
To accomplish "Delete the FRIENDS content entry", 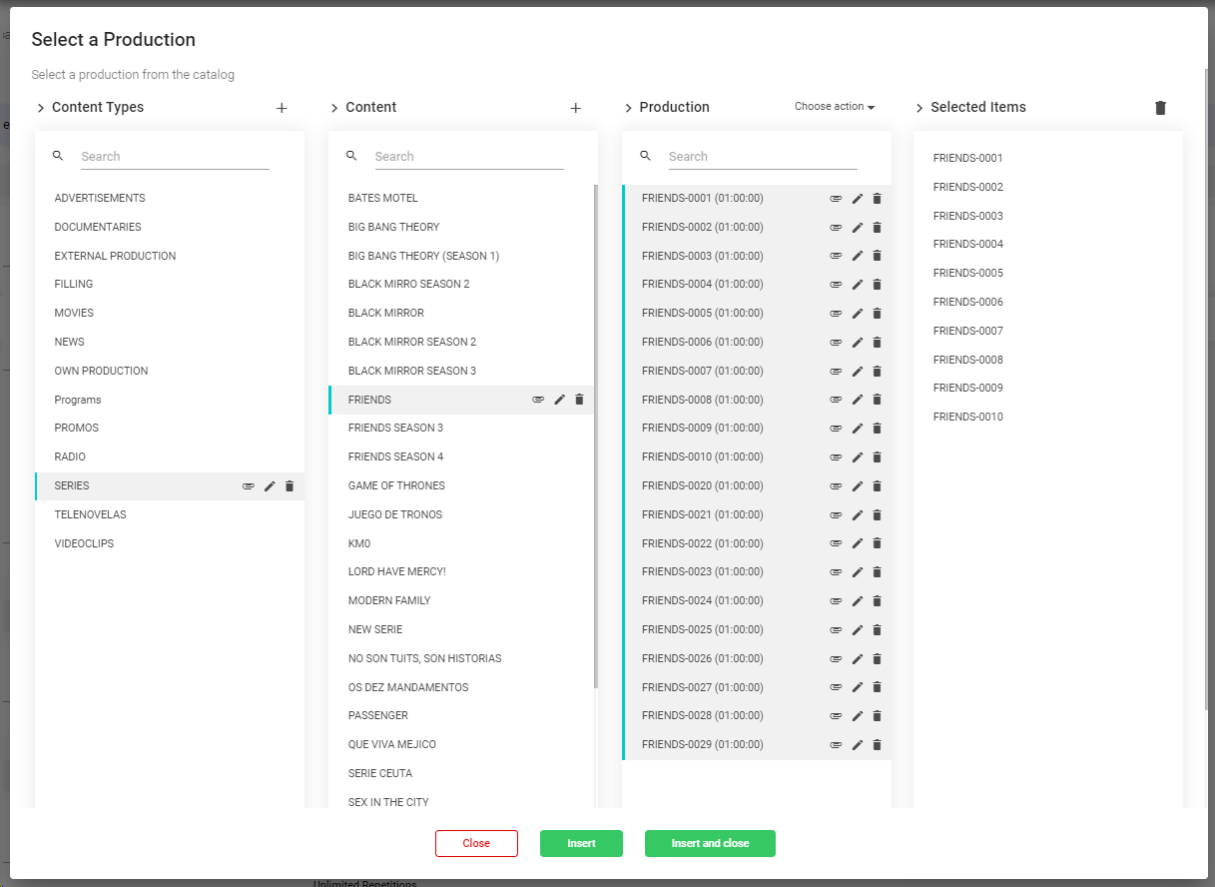I will [579, 400].
